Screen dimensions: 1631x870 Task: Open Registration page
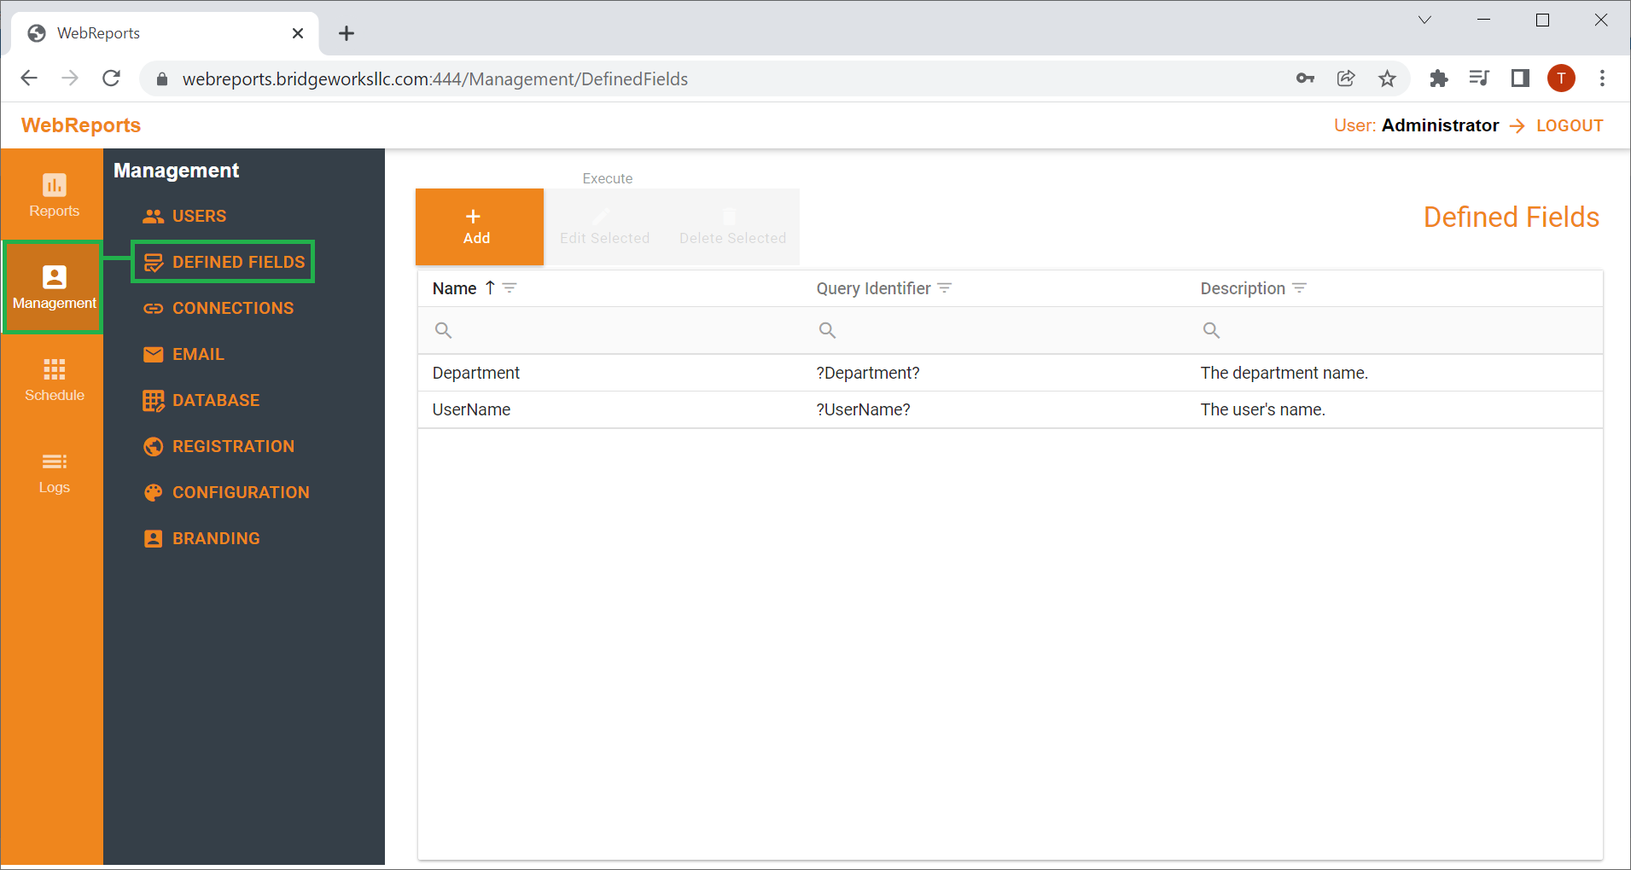(218, 446)
